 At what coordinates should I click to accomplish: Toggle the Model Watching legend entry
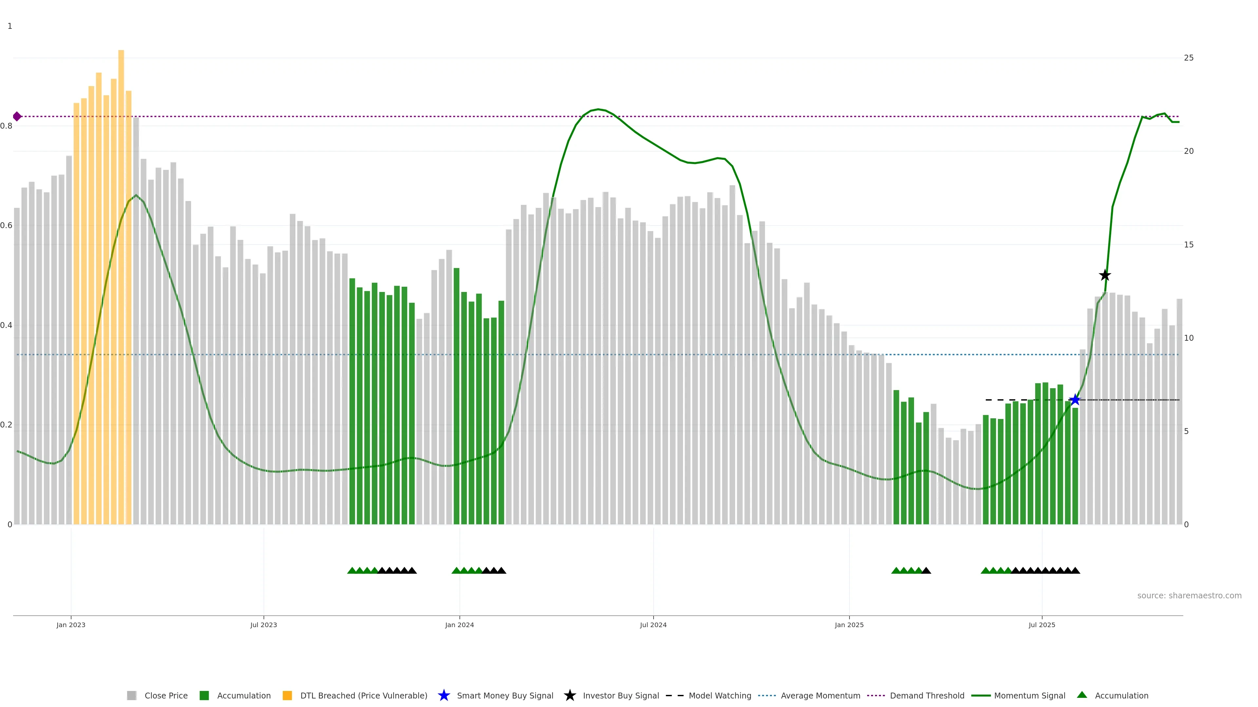tap(720, 695)
